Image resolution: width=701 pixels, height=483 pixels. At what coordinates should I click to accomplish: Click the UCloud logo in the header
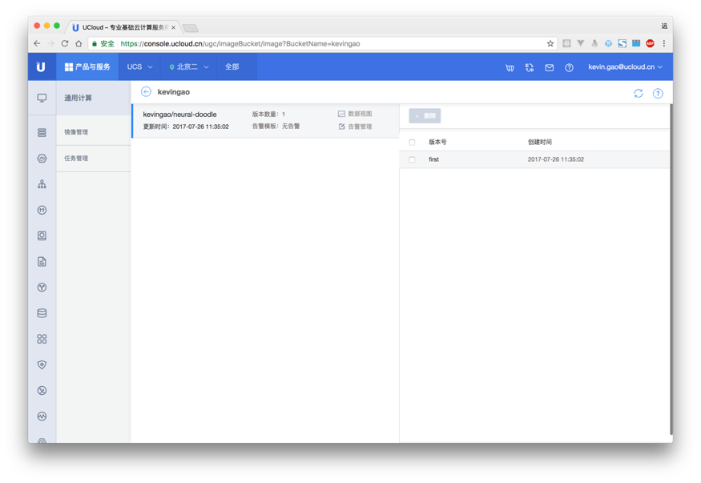pos(41,67)
